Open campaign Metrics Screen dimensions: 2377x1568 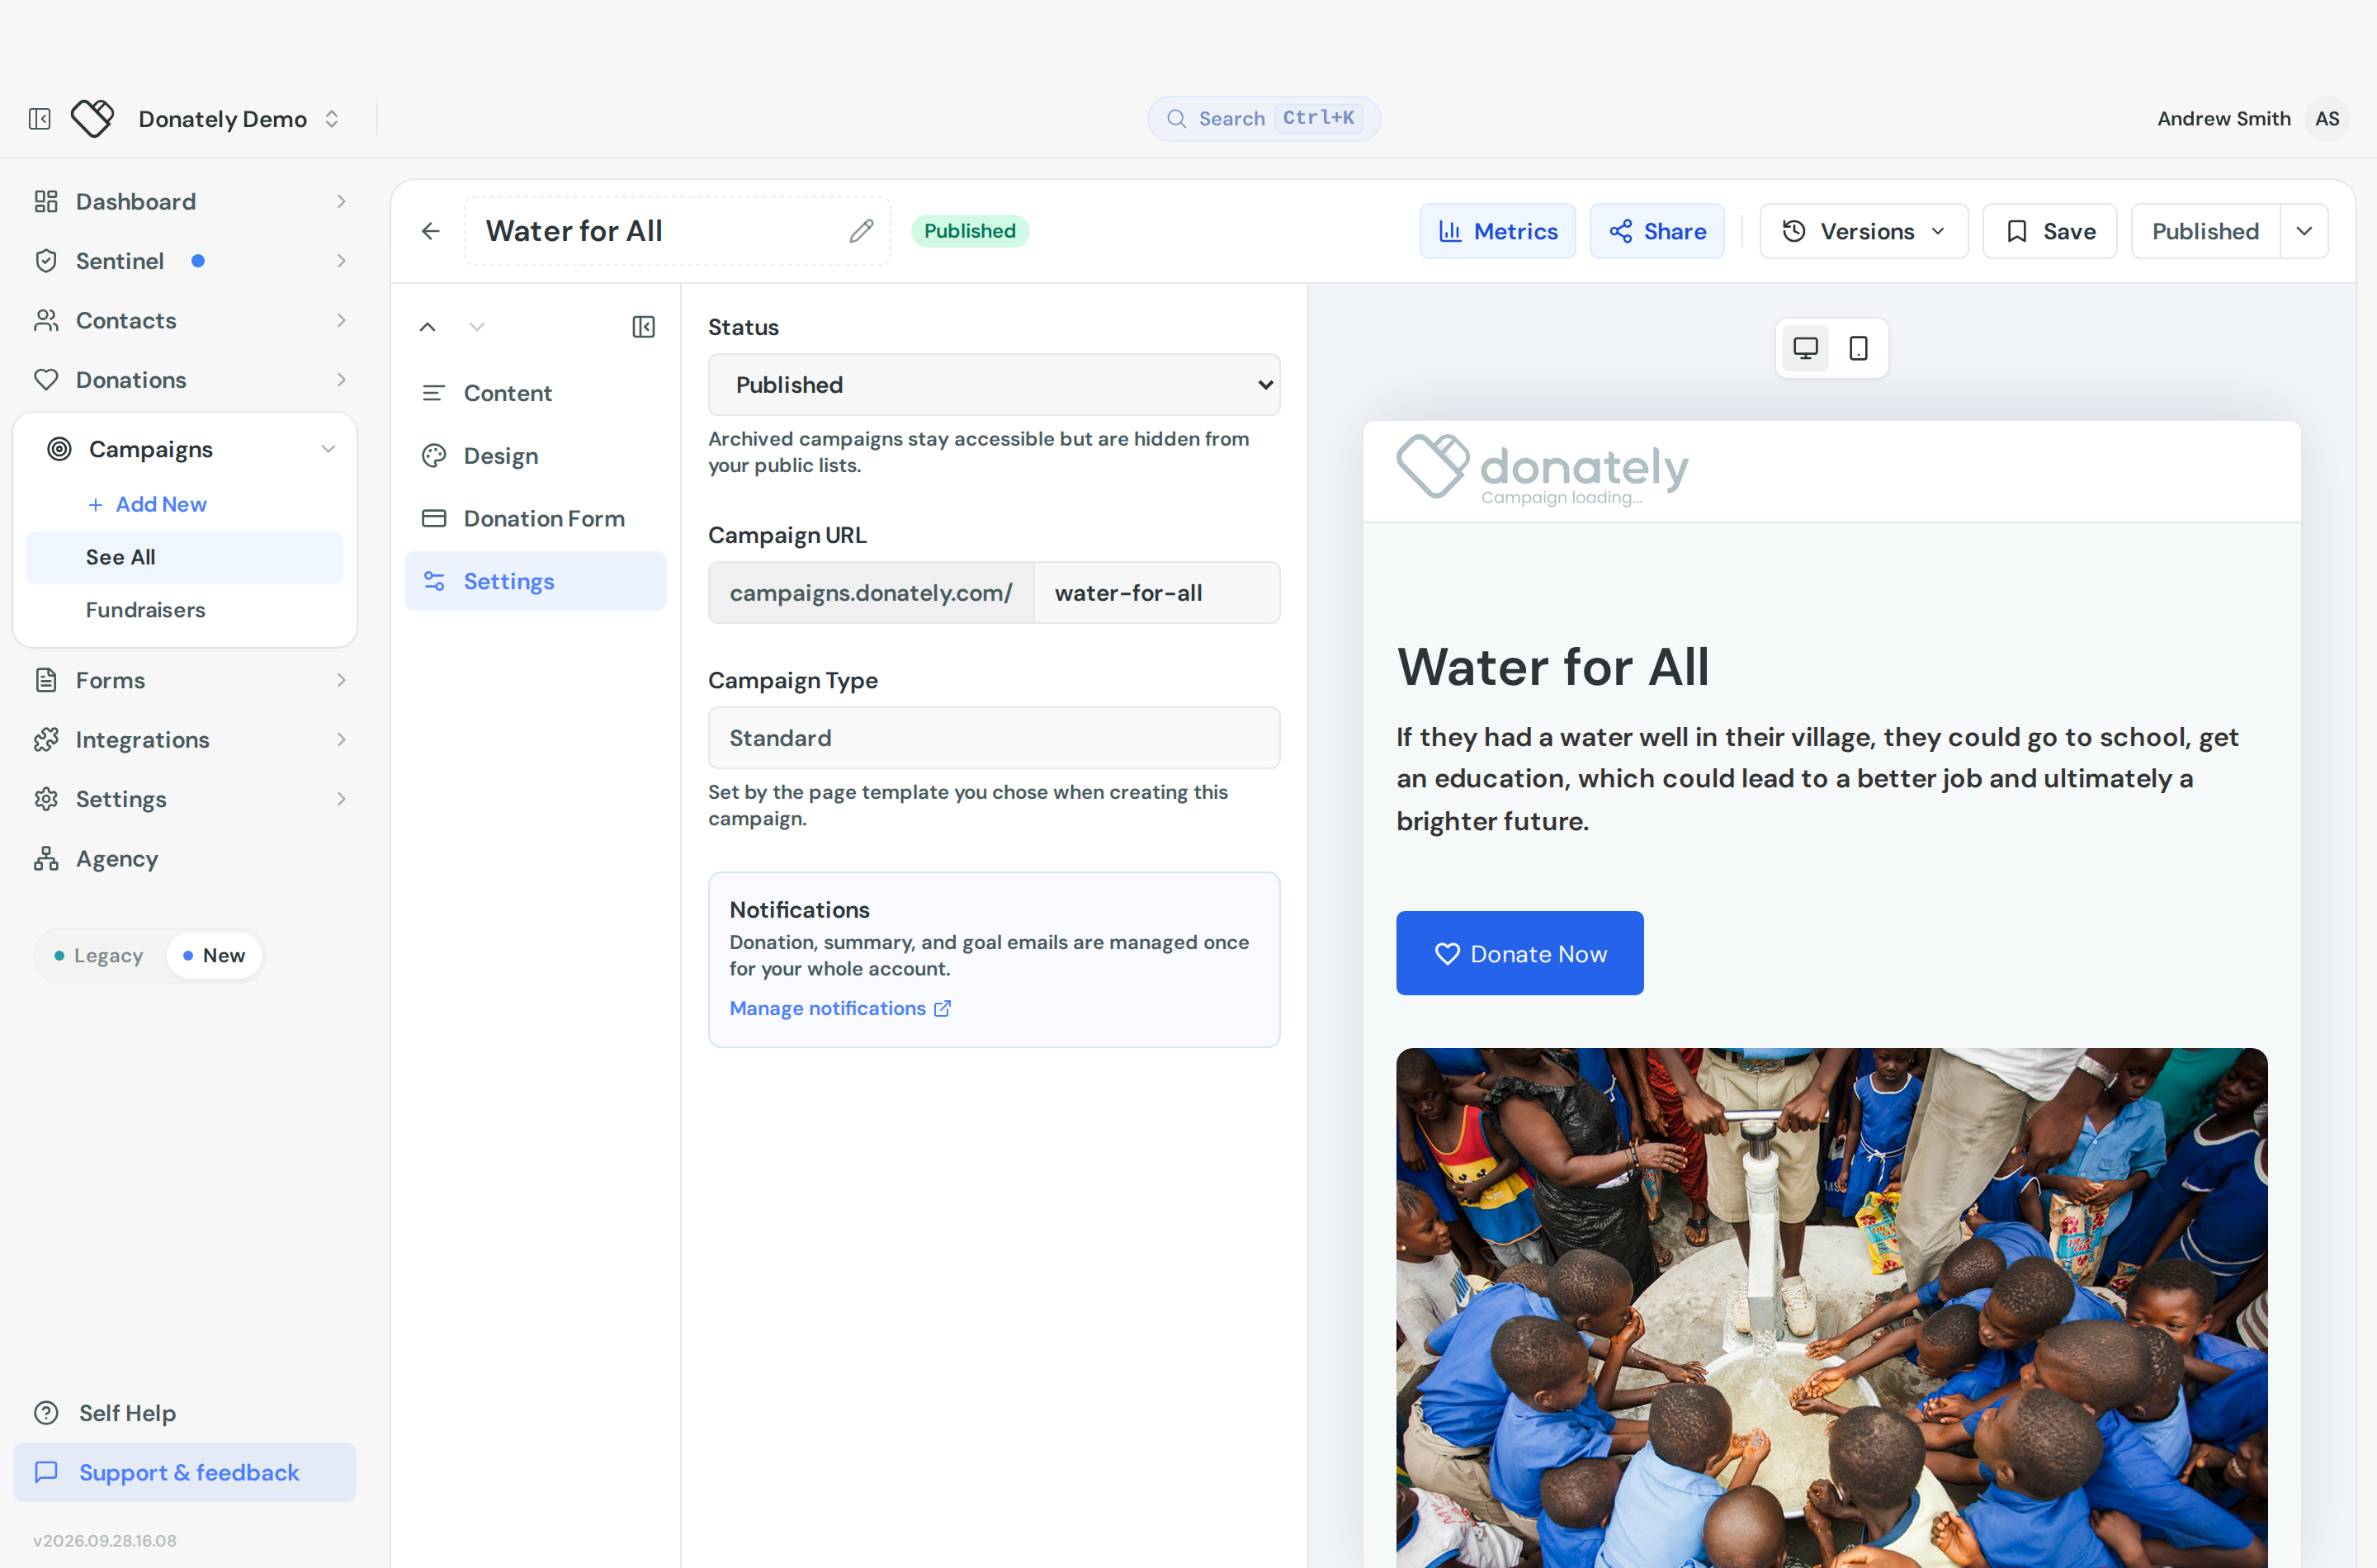[1497, 231]
